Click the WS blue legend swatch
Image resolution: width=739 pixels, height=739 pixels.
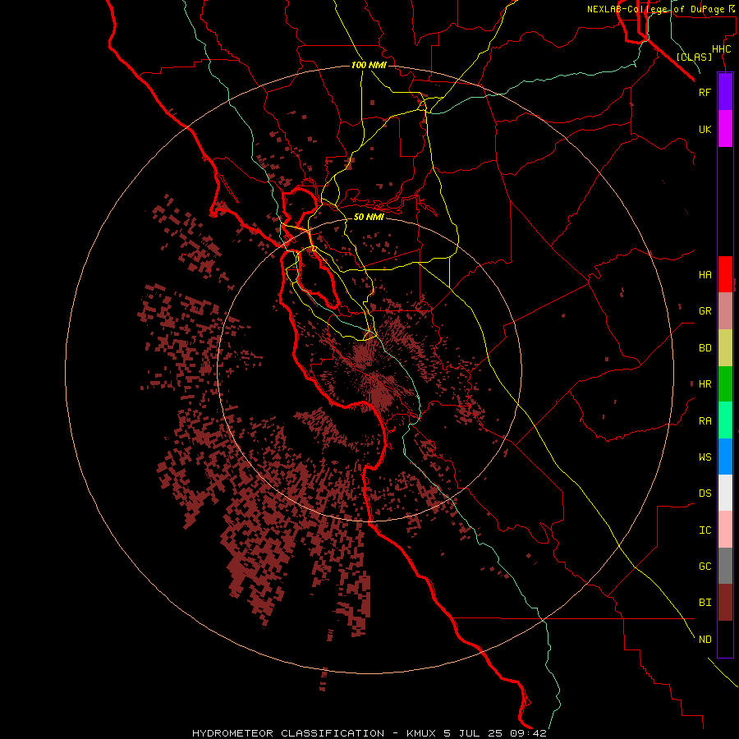(x=725, y=457)
